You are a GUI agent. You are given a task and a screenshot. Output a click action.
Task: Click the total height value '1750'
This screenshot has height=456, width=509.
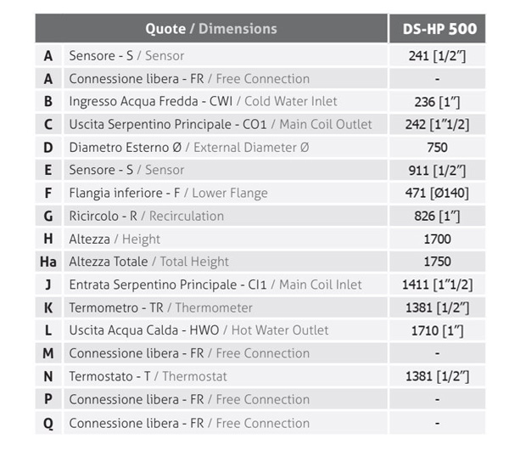coord(437,262)
